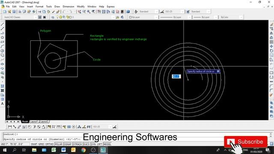The width and height of the screenshot is (274, 154).
Task: Switch to the Layout2 tab
Action: (44, 121)
